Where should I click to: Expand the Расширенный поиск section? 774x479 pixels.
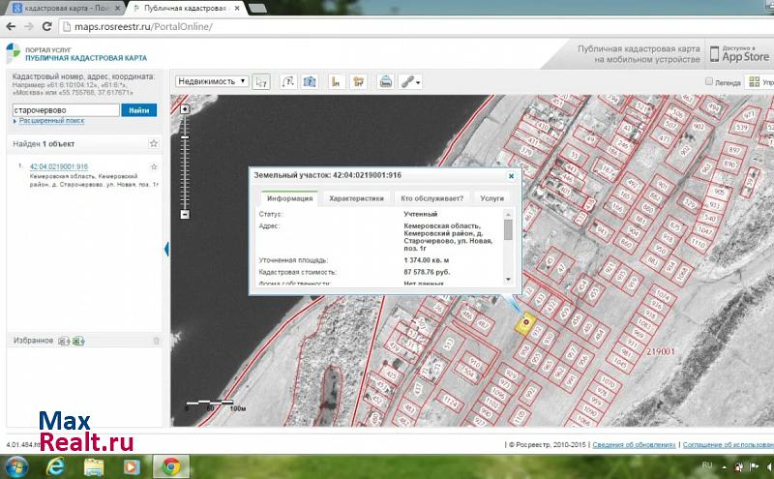tap(48, 122)
